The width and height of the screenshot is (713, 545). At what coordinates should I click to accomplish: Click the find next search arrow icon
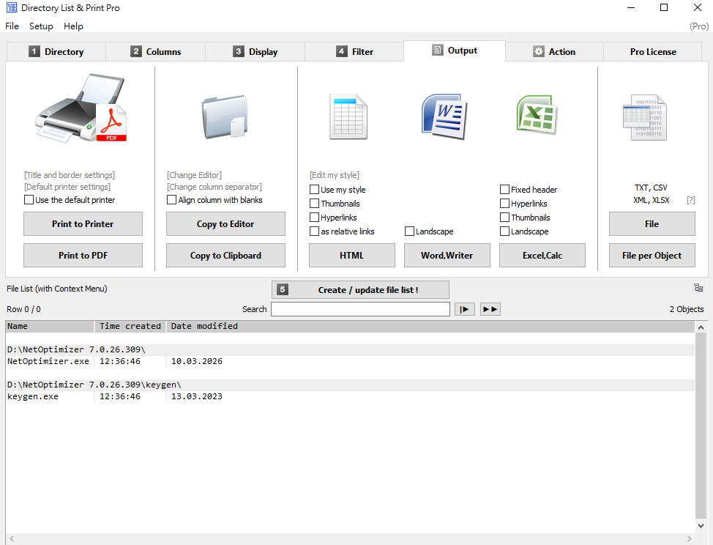[464, 309]
